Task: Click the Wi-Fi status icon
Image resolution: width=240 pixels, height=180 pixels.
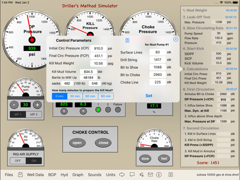Action: point(221,3)
